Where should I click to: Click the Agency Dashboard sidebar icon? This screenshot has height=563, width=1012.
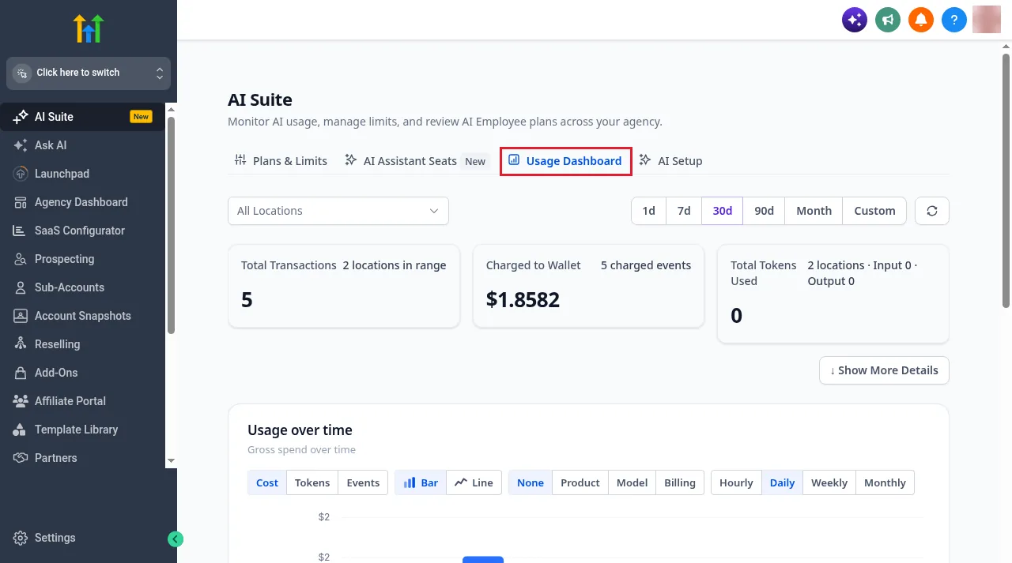(21, 202)
